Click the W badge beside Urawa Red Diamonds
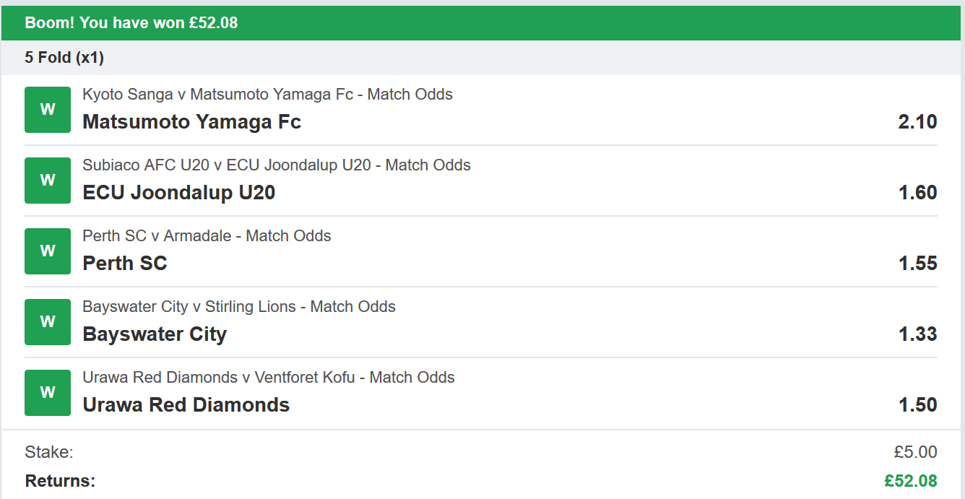The height and width of the screenshot is (499, 965). click(x=48, y=393)
